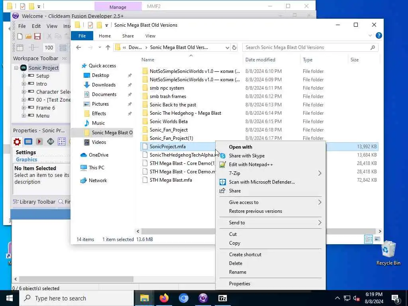This screenshot has height=306, width=408.
Task: Open notification center icon in system tray
Action: pyautogui.click(x=396, y=299)
